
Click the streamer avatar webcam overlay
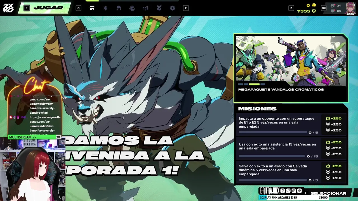pos(33,170)
